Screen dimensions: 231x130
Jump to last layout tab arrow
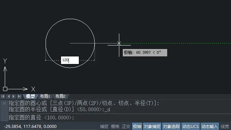click(x=19, y=96)
